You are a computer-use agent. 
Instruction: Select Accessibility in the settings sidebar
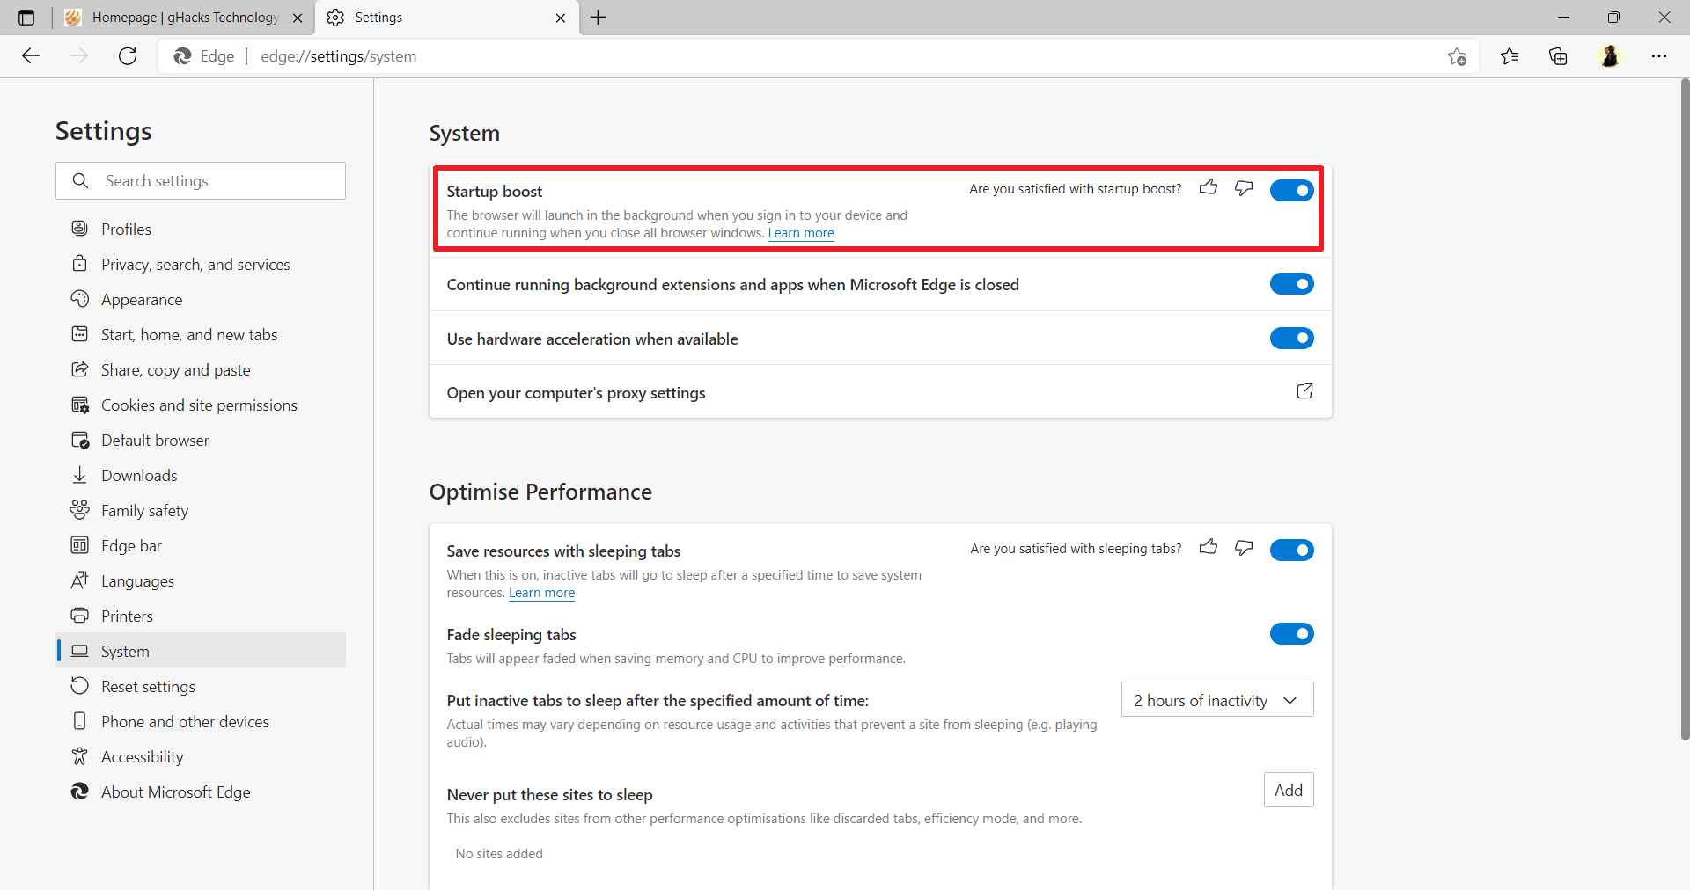click(142, 755)
